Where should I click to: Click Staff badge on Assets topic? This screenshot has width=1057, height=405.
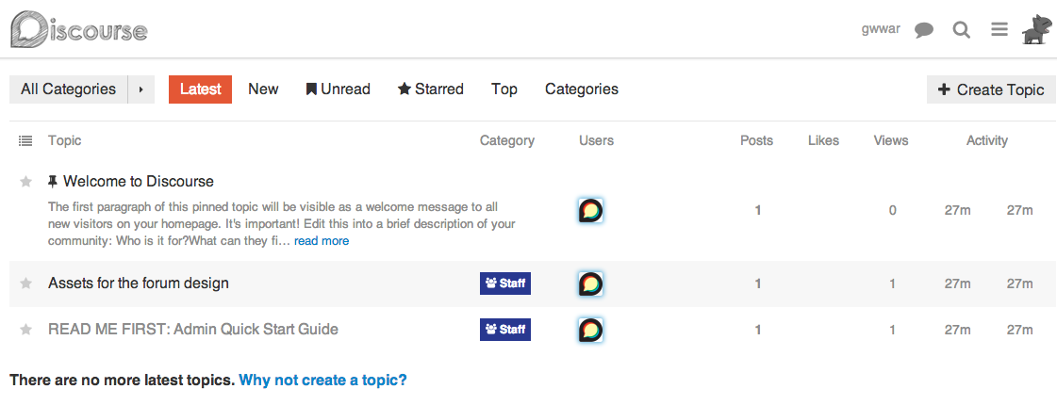point(505,283)
